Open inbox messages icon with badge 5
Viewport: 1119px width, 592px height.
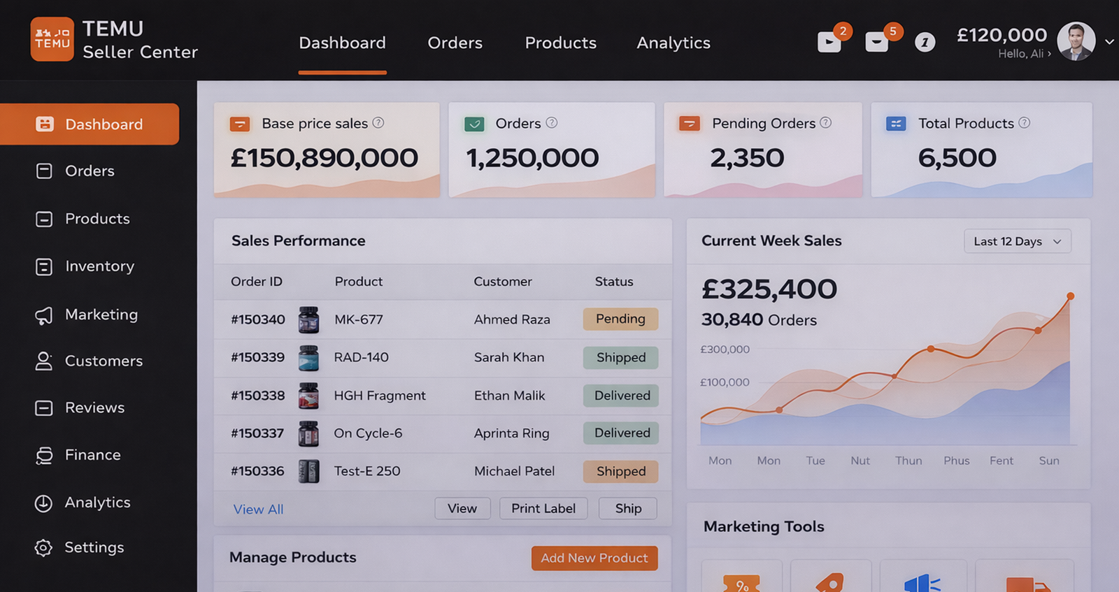click(876, 43)
